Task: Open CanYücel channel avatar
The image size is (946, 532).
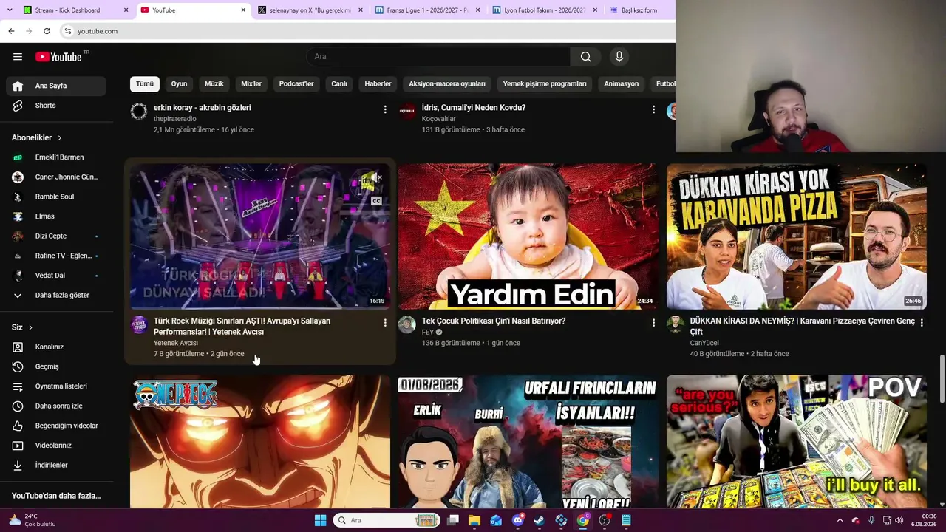Action: coord(676,324)
